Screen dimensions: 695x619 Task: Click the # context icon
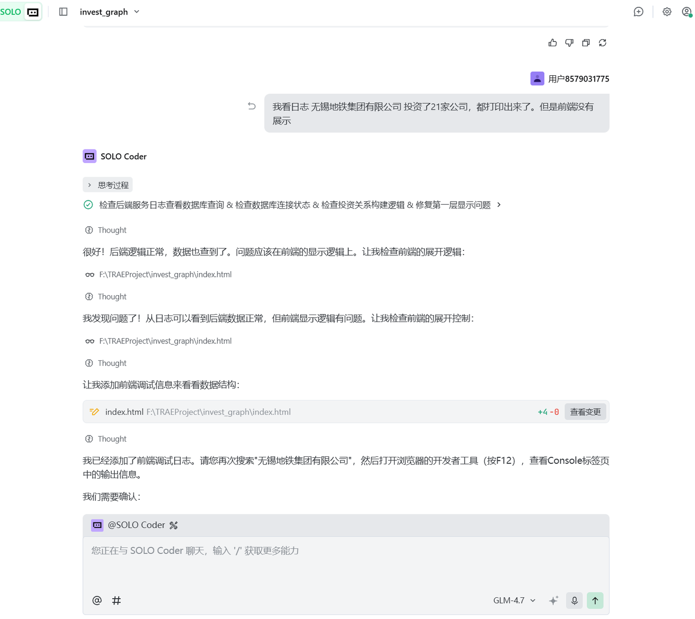pyautogui.click(x=116, y=601)
